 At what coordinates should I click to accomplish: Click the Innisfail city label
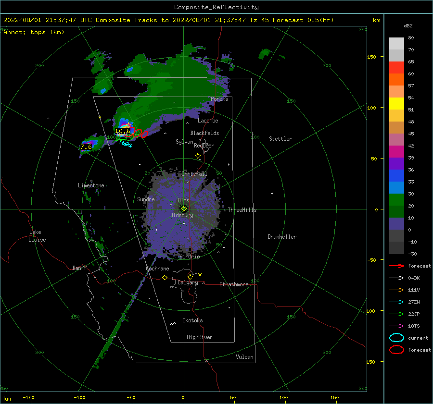[194, 174]
